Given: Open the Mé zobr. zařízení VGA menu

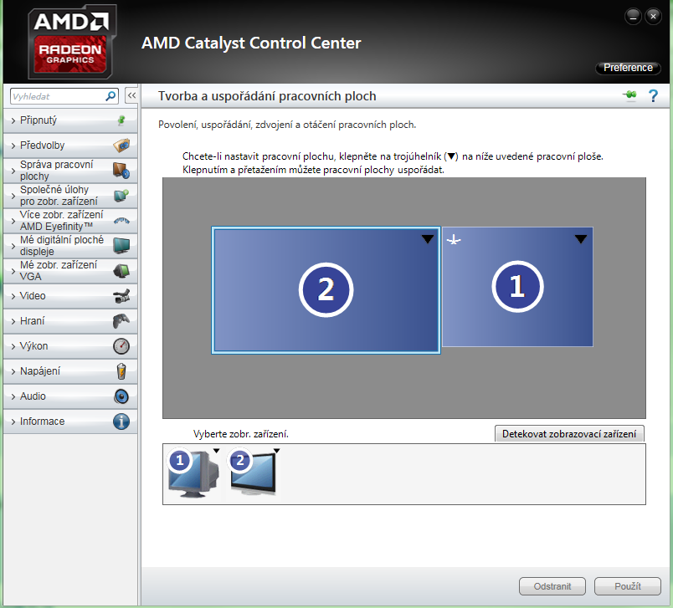Looking at the screenshot, I should pos(70,271).
